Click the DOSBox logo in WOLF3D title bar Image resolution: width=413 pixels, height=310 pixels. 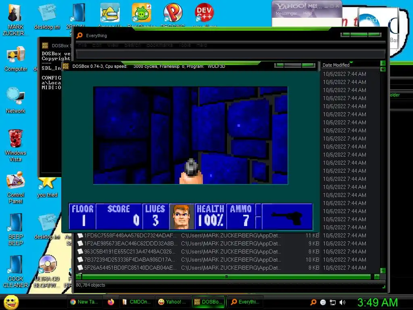pos(66,66)
